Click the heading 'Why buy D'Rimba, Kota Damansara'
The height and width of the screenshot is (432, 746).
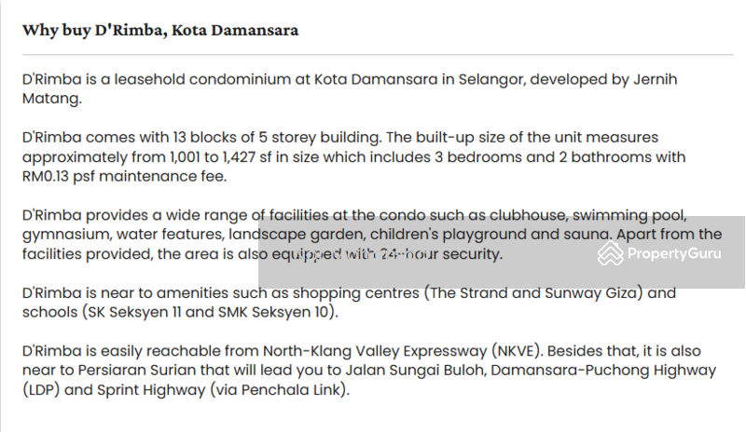160,30
